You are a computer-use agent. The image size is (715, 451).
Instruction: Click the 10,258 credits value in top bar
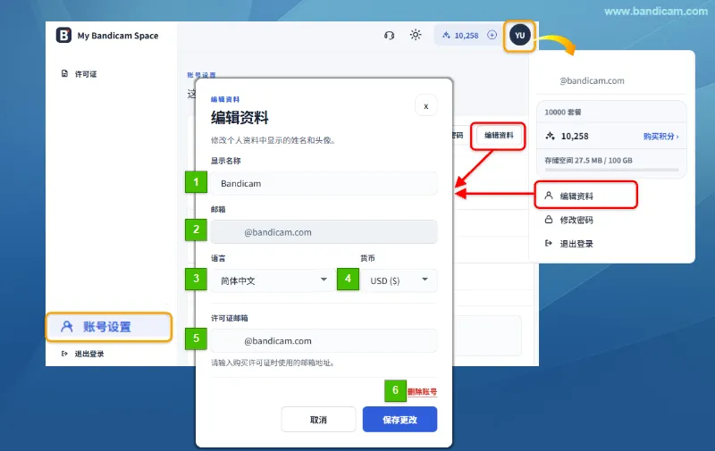(467, 35)
